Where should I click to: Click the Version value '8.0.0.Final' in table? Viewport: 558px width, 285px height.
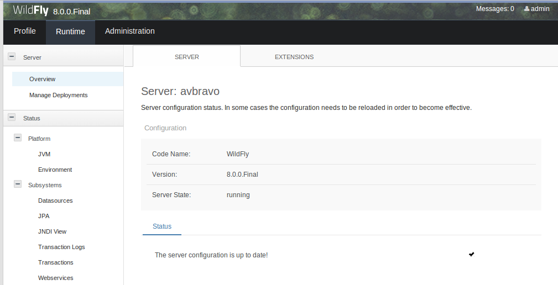pyautogui.click(x=242, y=175)
